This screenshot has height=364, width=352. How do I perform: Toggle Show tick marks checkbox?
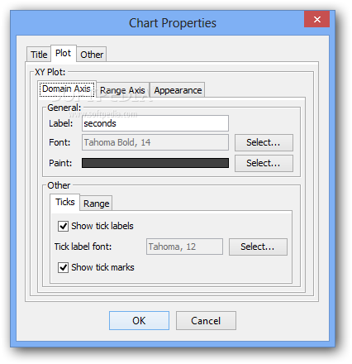point(63,267)
